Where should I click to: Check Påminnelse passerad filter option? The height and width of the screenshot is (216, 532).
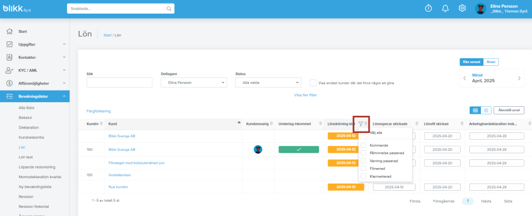[363, 153]
